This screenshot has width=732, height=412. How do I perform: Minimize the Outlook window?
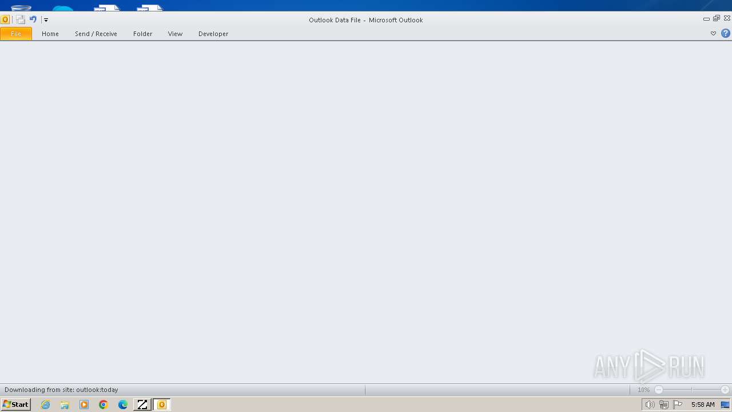click(x=706, y=19)
